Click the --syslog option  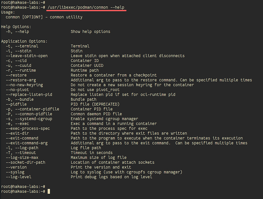[x=16, y=172]
